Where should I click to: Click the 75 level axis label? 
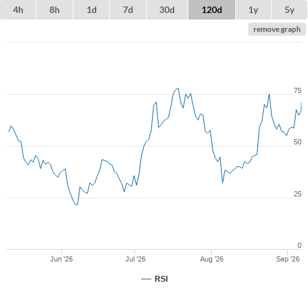click(x=298, y=90)
